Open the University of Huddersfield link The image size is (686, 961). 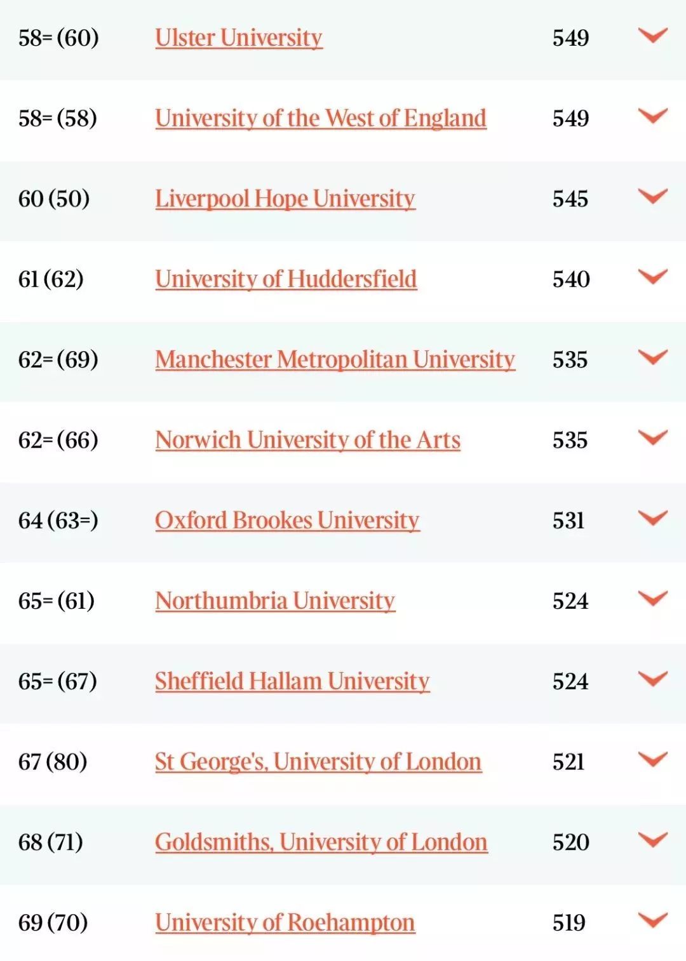coord(286,279)
